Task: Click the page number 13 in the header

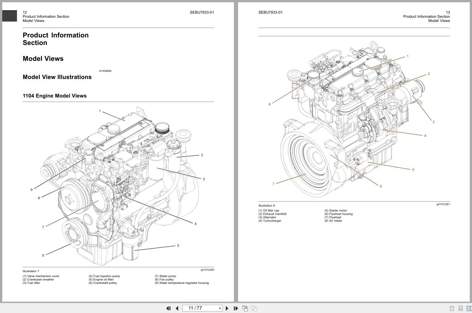Action: (448, 12)
